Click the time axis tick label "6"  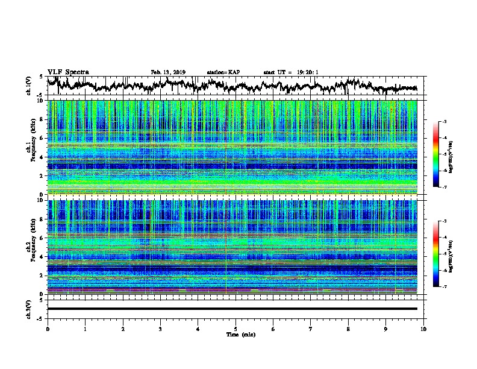click(x=273, y=329)
